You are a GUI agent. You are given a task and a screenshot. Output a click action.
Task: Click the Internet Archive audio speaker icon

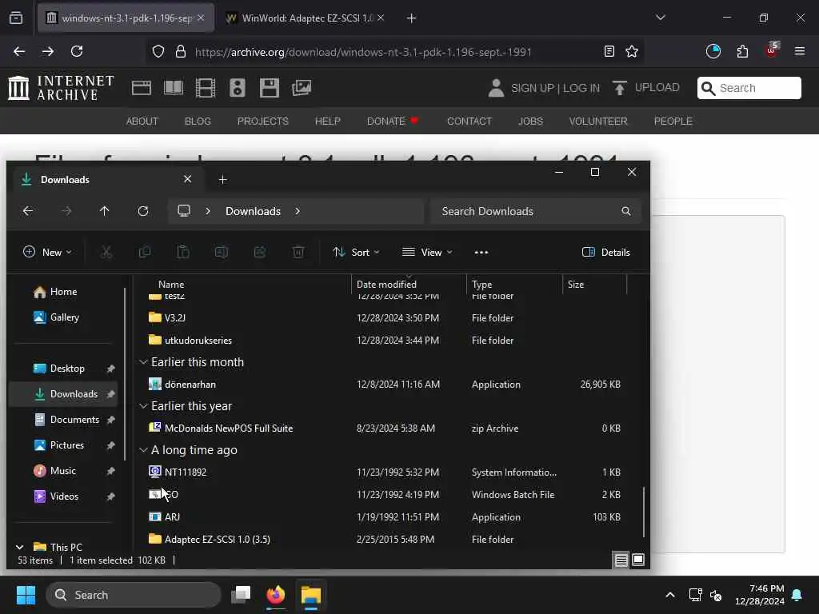pos(237,88)
